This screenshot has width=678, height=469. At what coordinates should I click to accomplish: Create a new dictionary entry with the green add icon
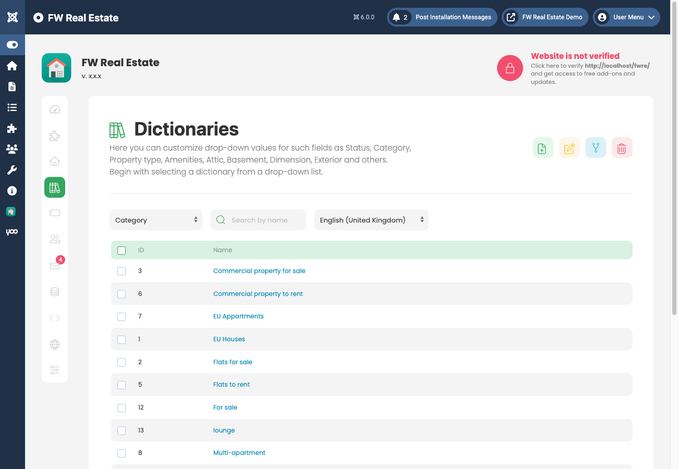[542, 147]
